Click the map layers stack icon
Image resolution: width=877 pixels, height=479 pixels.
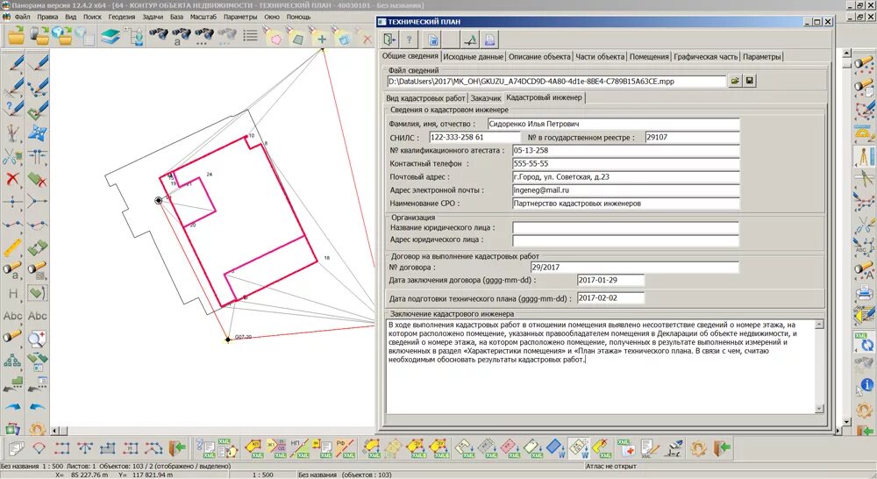click(x=111, y=37)
